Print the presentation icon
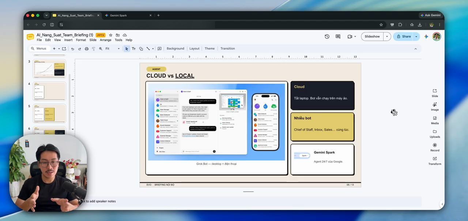The image size is (468, 221). click(87, 49)
